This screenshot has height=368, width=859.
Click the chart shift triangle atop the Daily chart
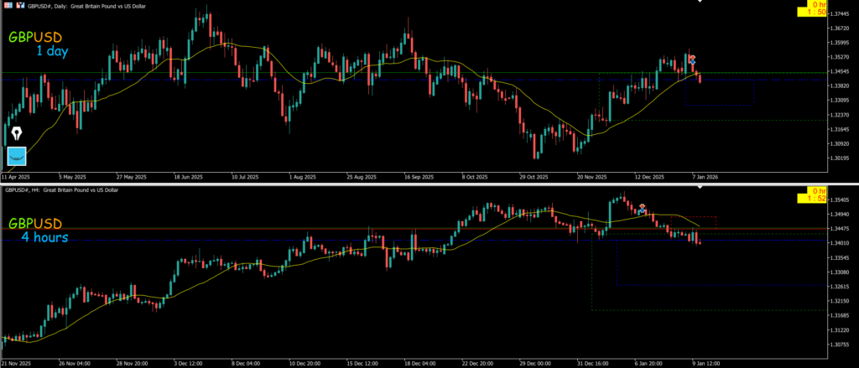700,3
